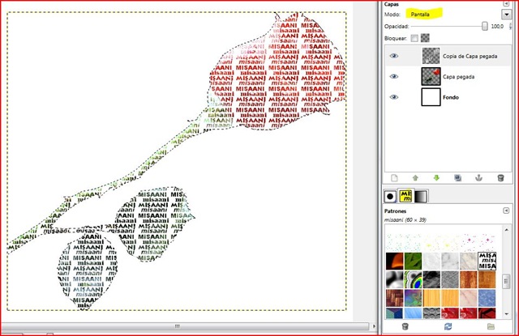
Task: Click the patterns list scroll down arrow
Action: click(x=506, y=314)
